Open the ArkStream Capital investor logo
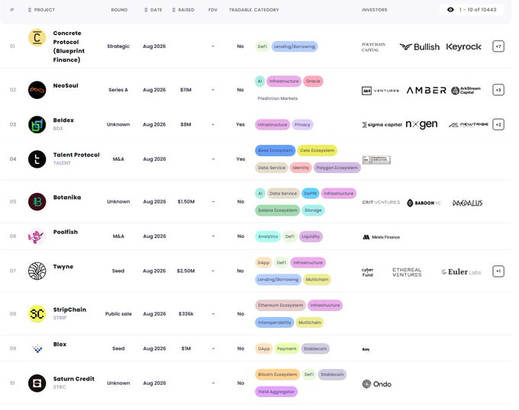The width and height of the screenshot is (519, 410). [x=466, y=90]
